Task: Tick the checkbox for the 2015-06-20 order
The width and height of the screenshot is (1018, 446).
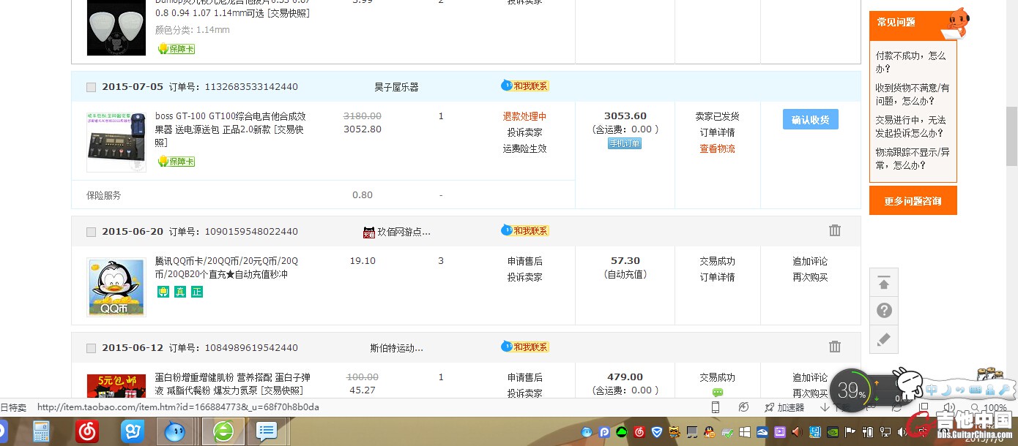Action: click(x=91, y=232)
